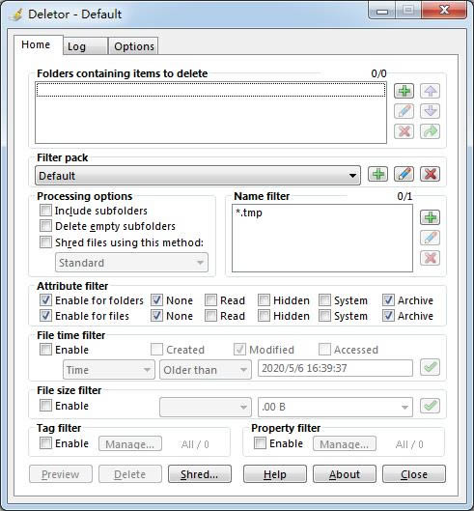Check Delete empty subfolders

(x=45, y=225)
